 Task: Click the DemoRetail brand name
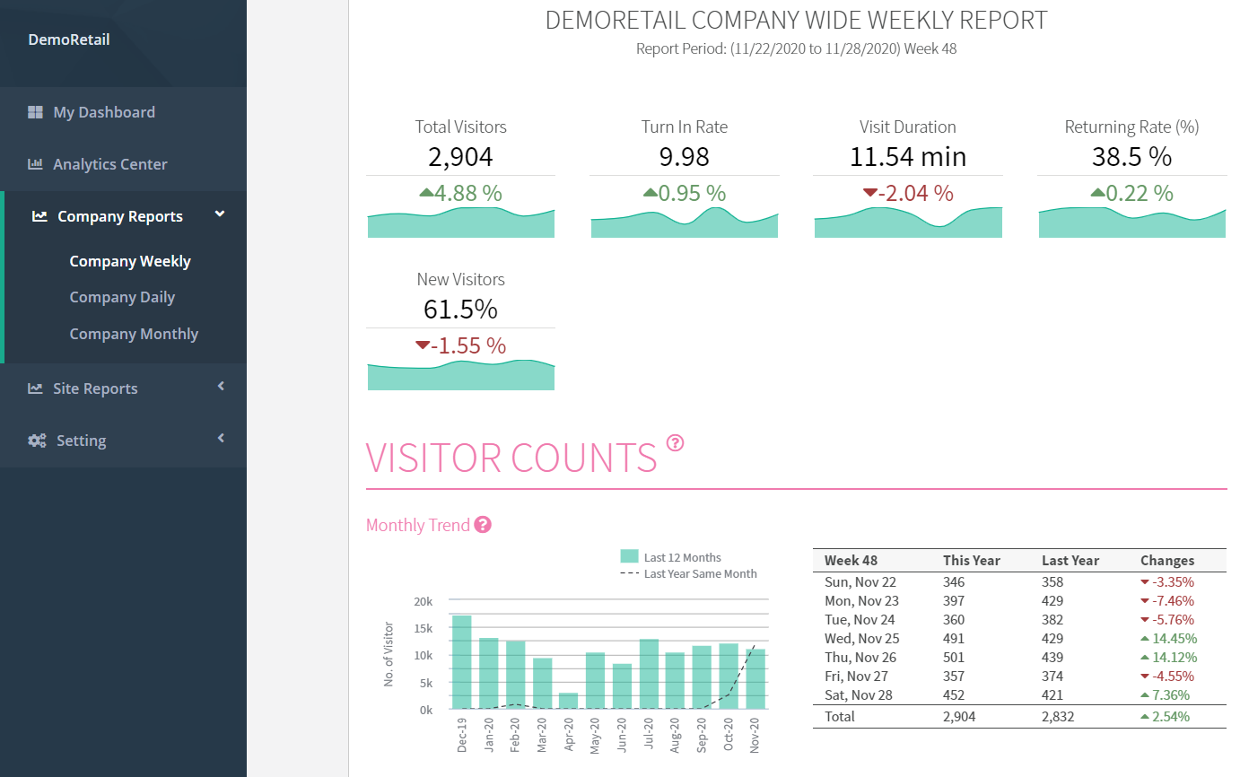(69, 39)
